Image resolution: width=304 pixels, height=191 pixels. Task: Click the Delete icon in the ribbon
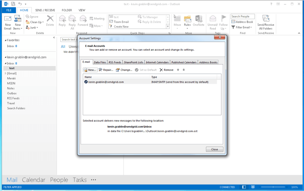point(50,21)
